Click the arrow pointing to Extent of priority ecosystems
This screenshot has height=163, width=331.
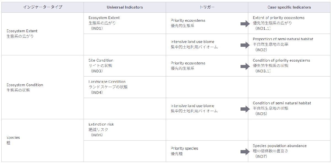245,24
